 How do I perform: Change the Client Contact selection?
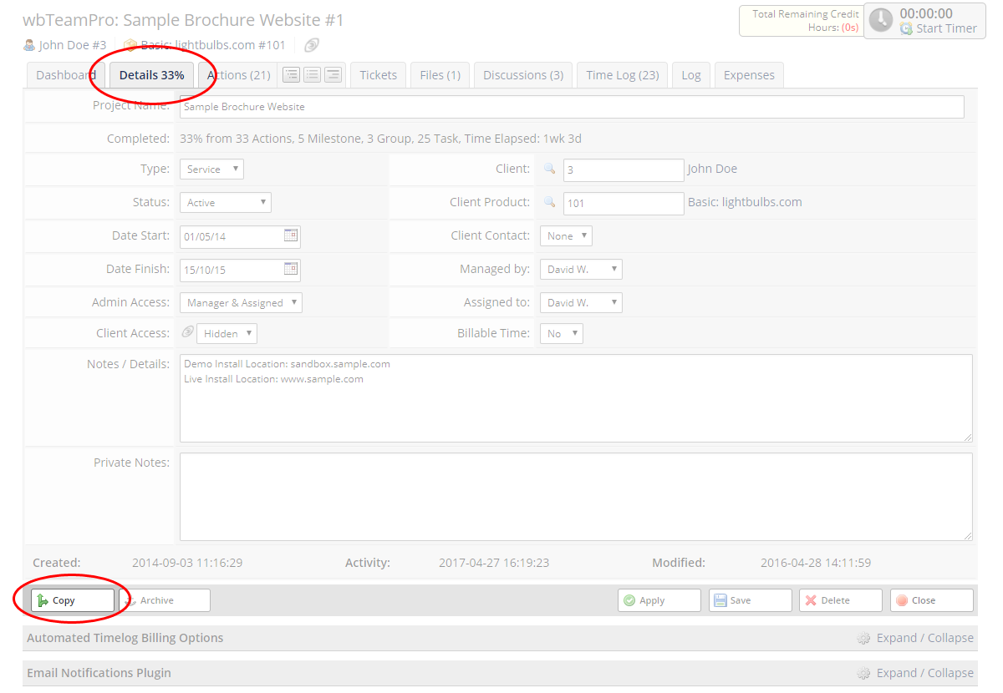[x=566, y=235]
